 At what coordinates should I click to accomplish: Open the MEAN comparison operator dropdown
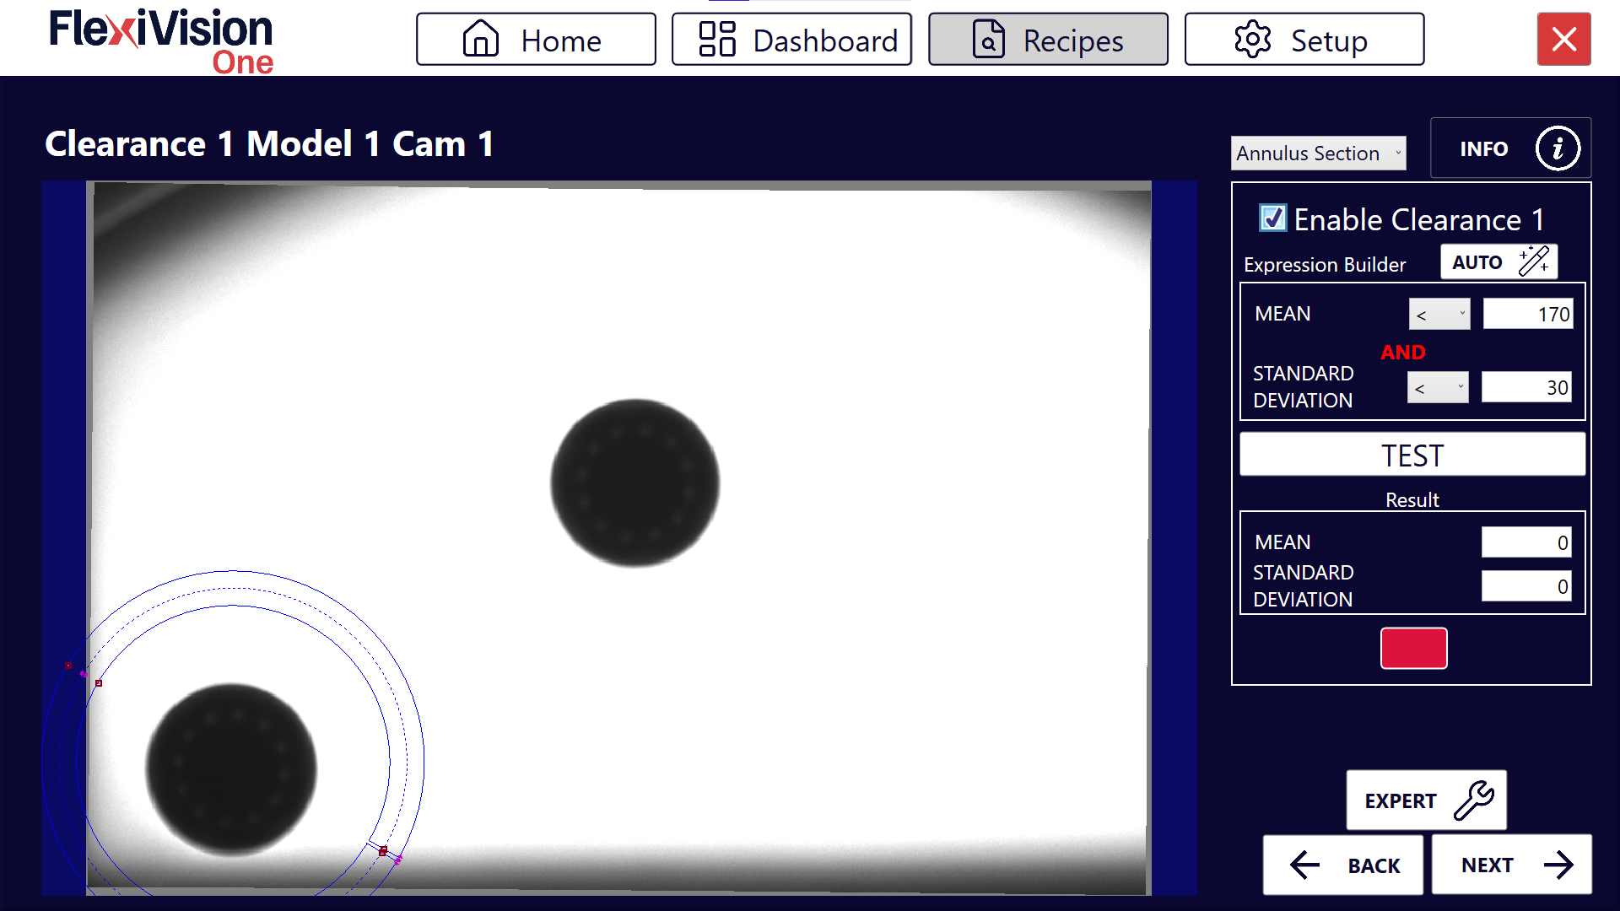click(x=1439, y=315)
